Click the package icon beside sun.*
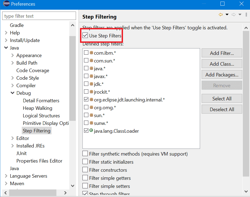This screenshot has height=197, width=250. [91, 115]
